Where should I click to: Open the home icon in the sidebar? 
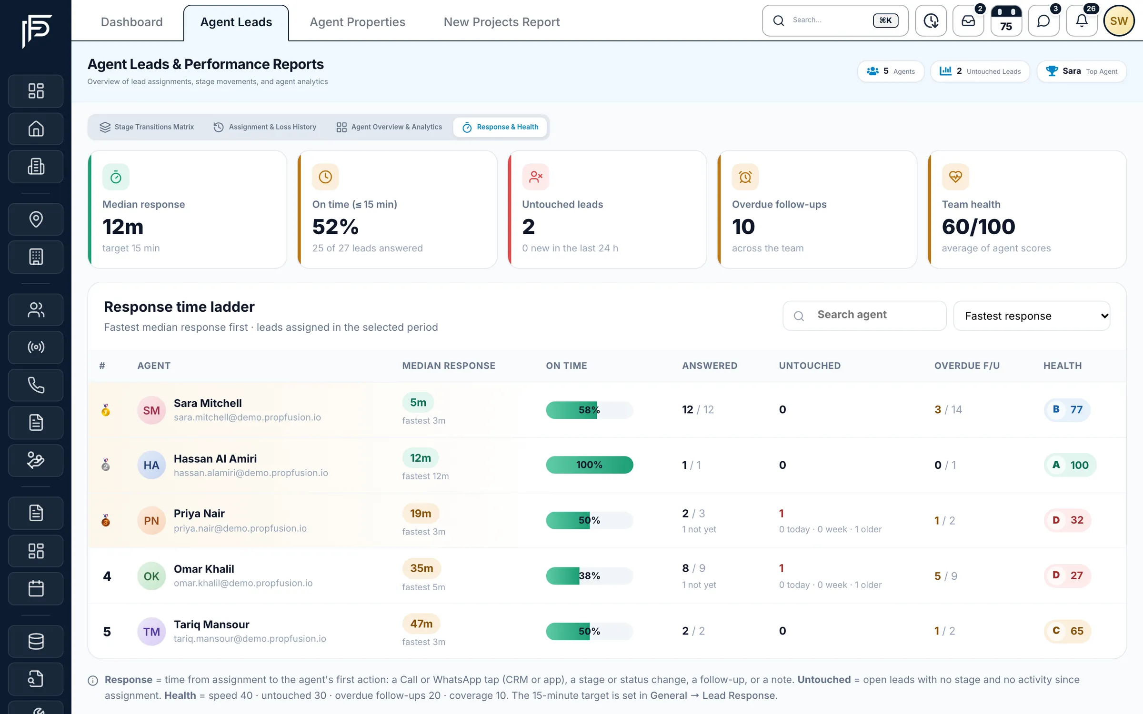point(36,129)
